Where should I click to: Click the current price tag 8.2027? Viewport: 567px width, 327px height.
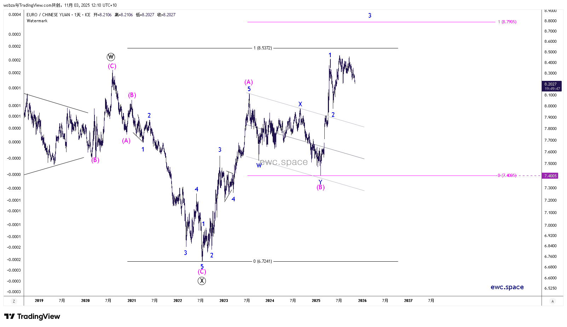[551, 84]
